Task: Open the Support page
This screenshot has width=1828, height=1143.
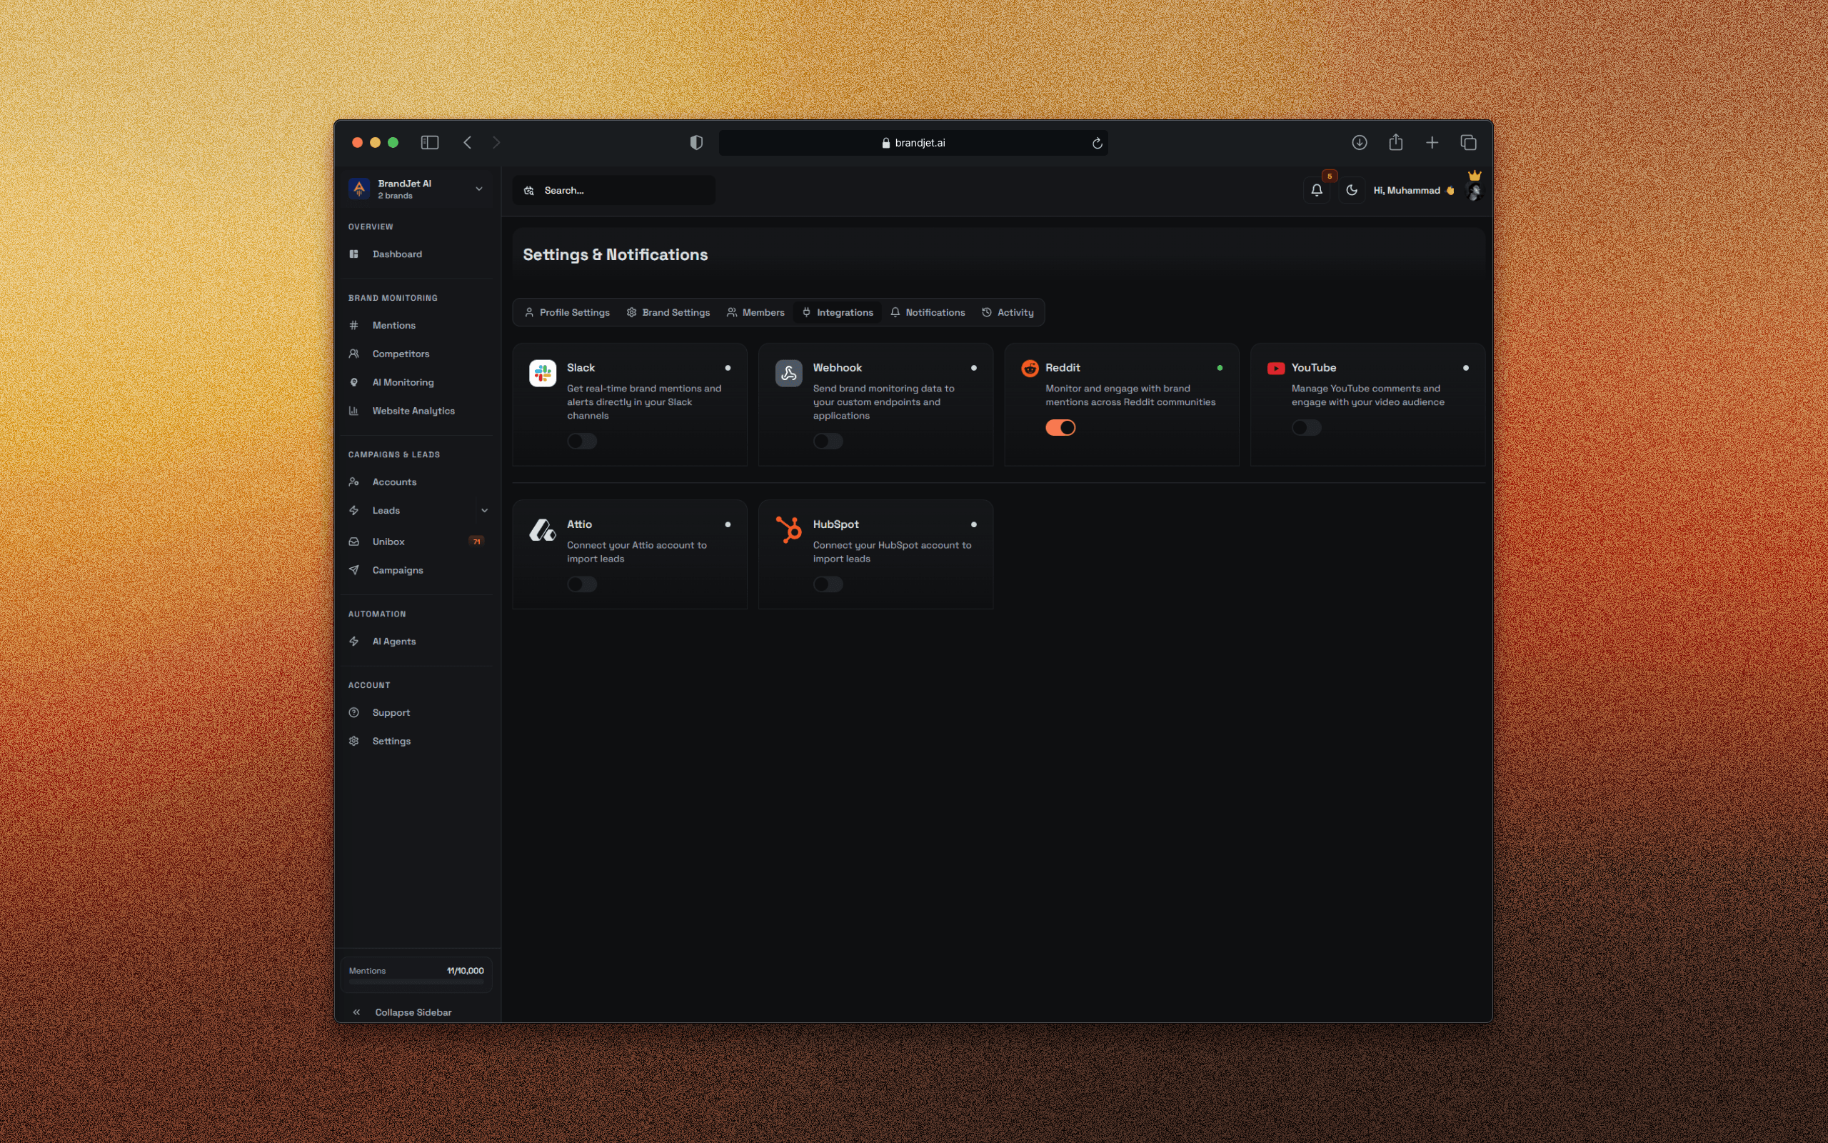Action: 391,712
